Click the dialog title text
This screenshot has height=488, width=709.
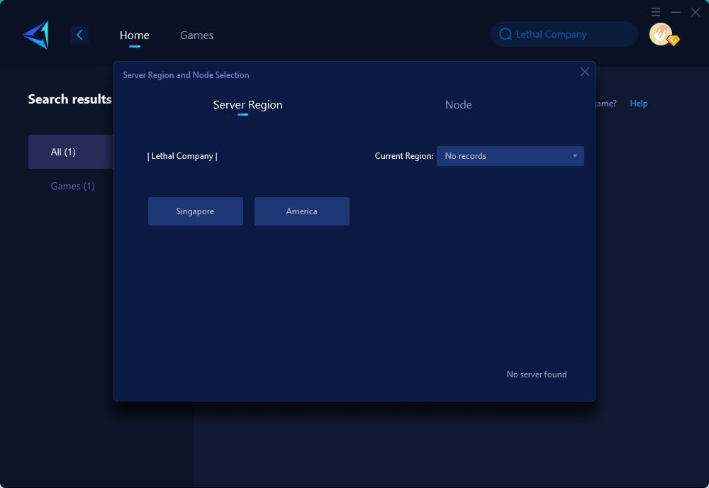[x=186, y=75]
